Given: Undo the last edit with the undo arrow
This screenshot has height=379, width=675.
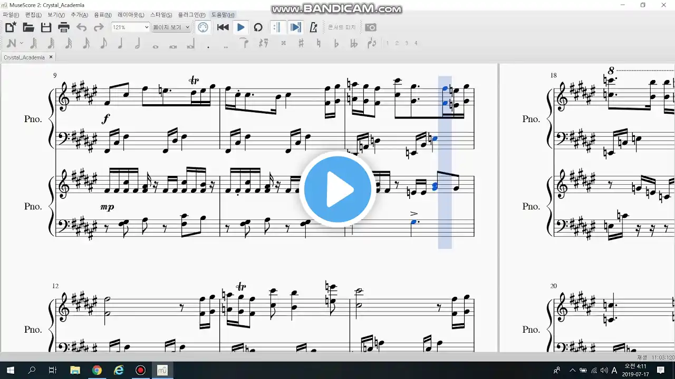Looking at the screenshot, I should coord(81,27).
